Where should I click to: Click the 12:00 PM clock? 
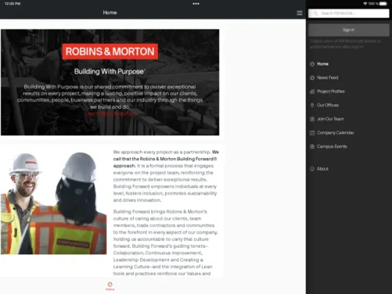(12, 4)
